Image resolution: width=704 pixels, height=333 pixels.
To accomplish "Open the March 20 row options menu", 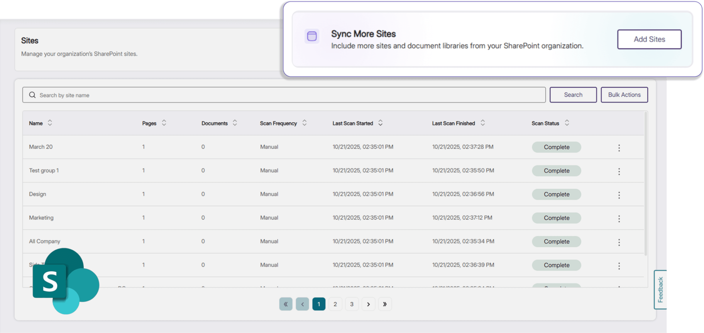I will click(619, 148).
